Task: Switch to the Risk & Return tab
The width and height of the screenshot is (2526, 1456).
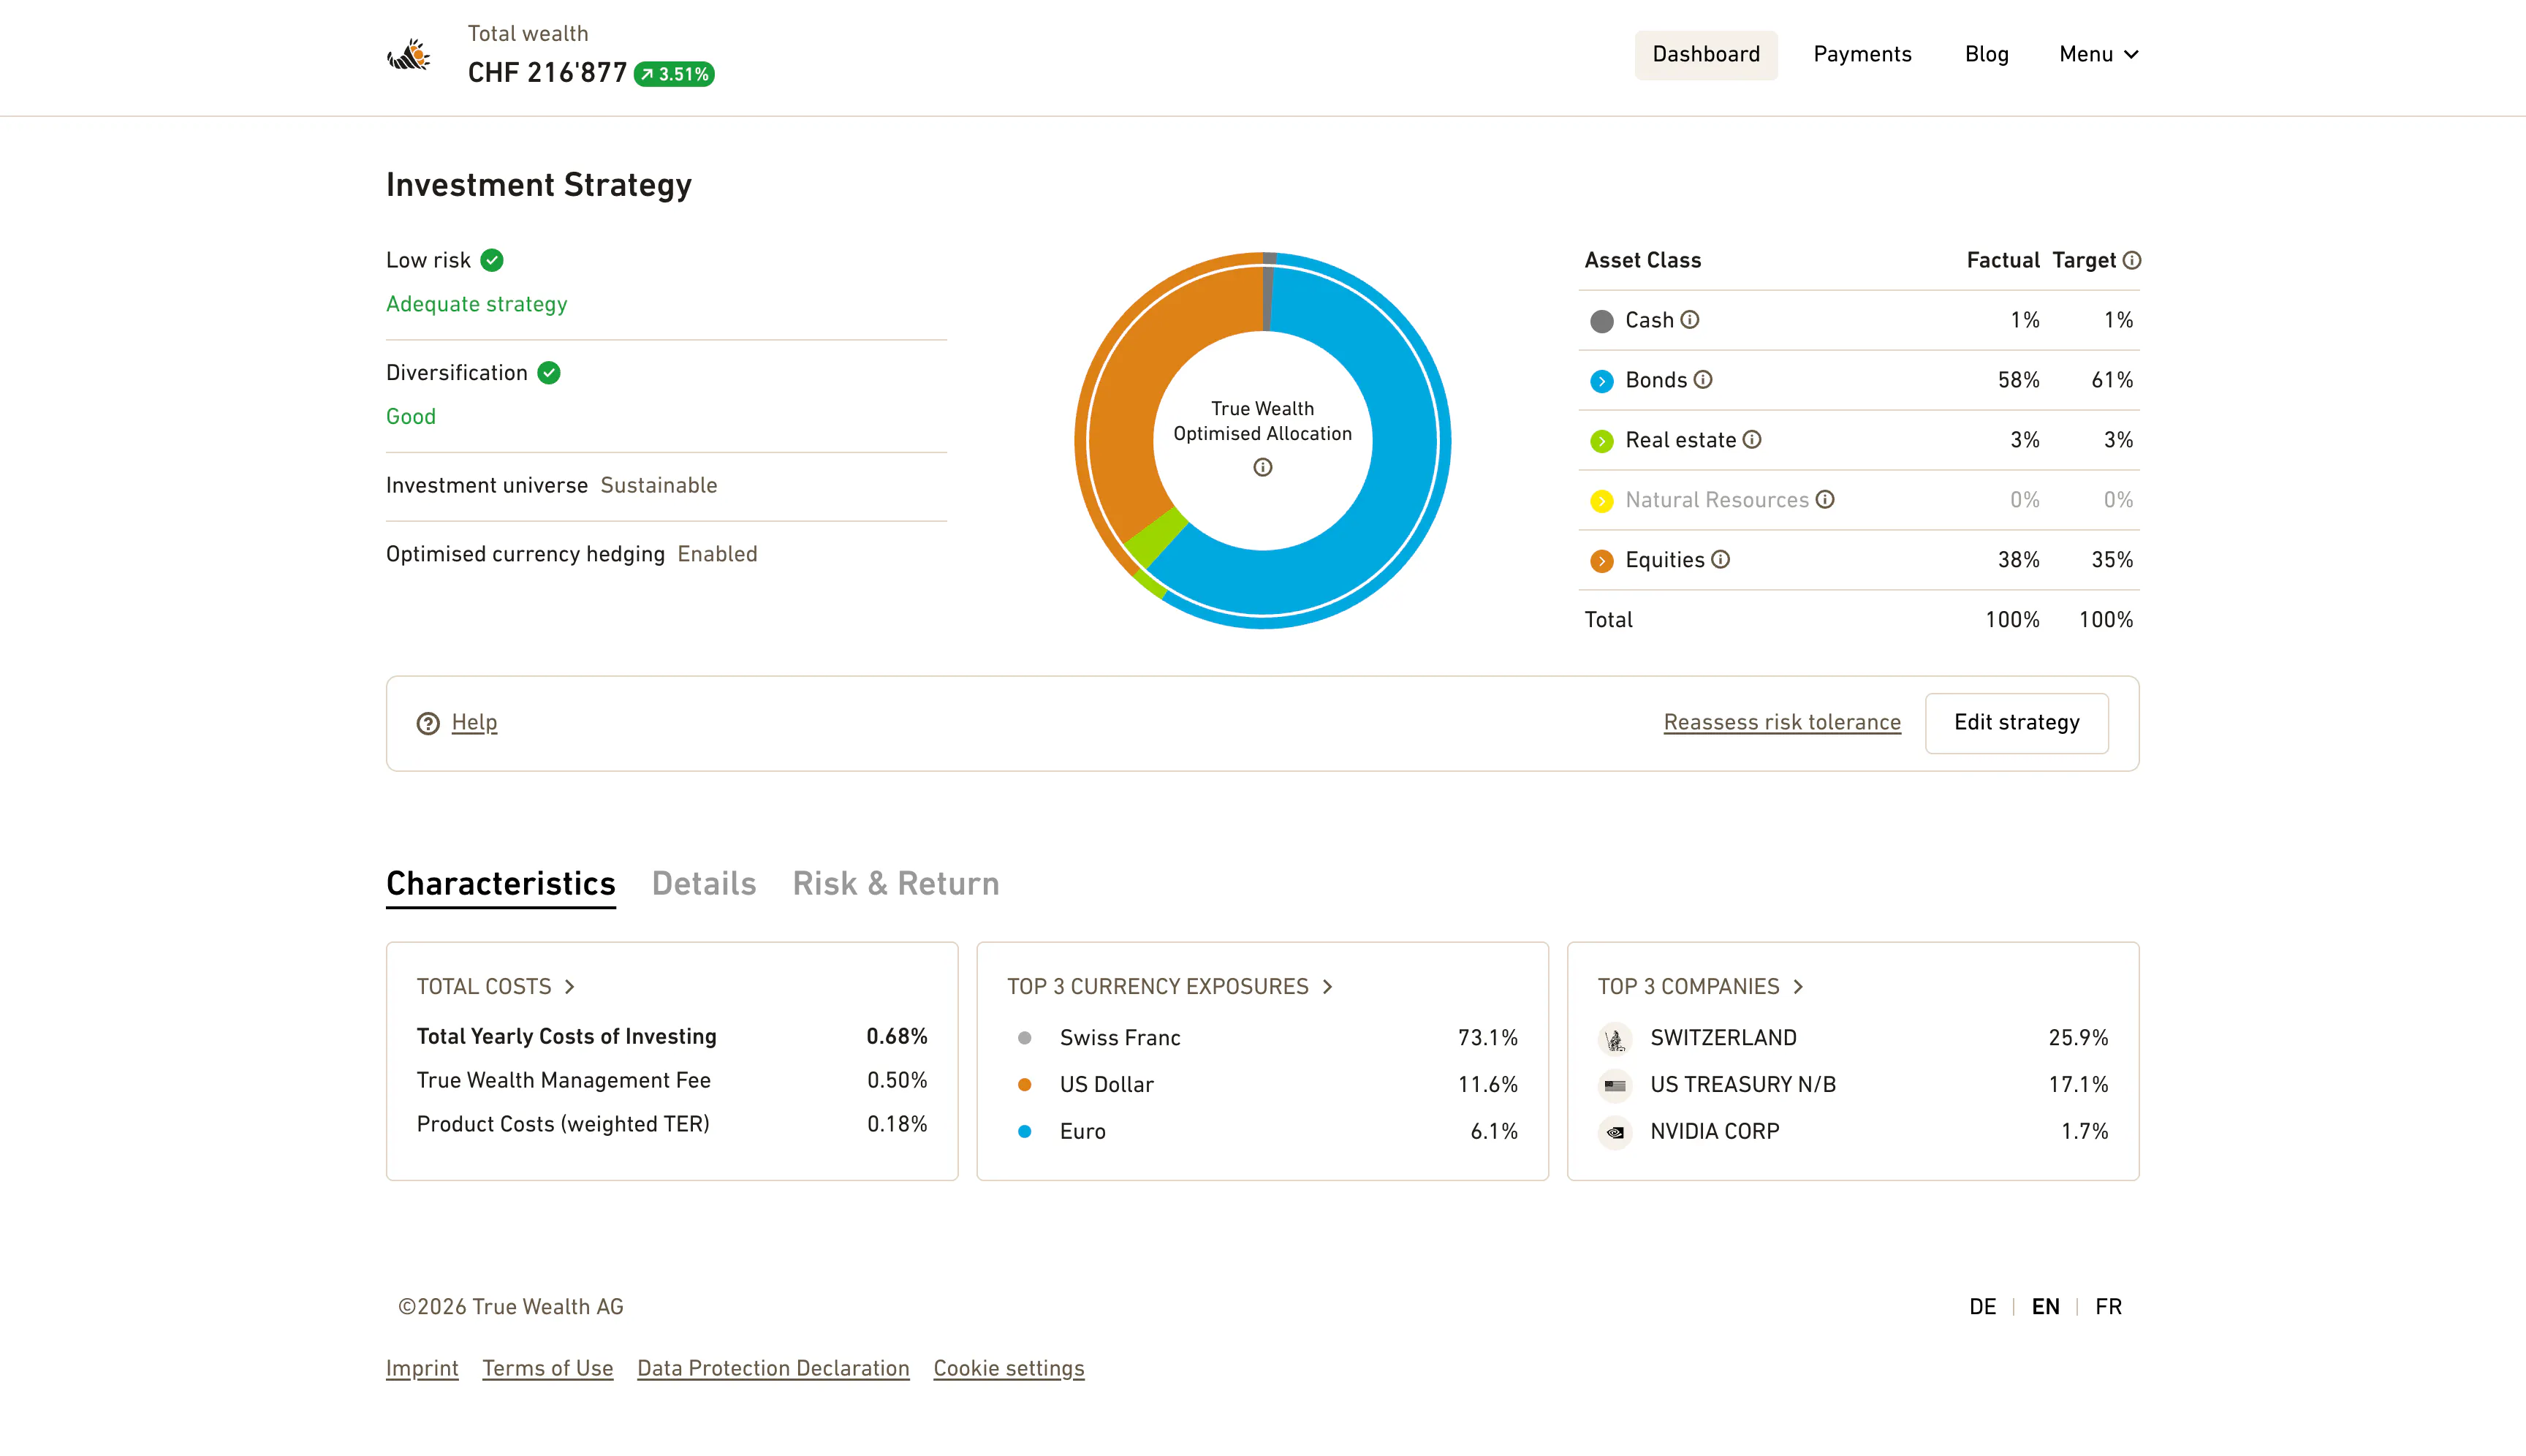Action: (896, 883)
